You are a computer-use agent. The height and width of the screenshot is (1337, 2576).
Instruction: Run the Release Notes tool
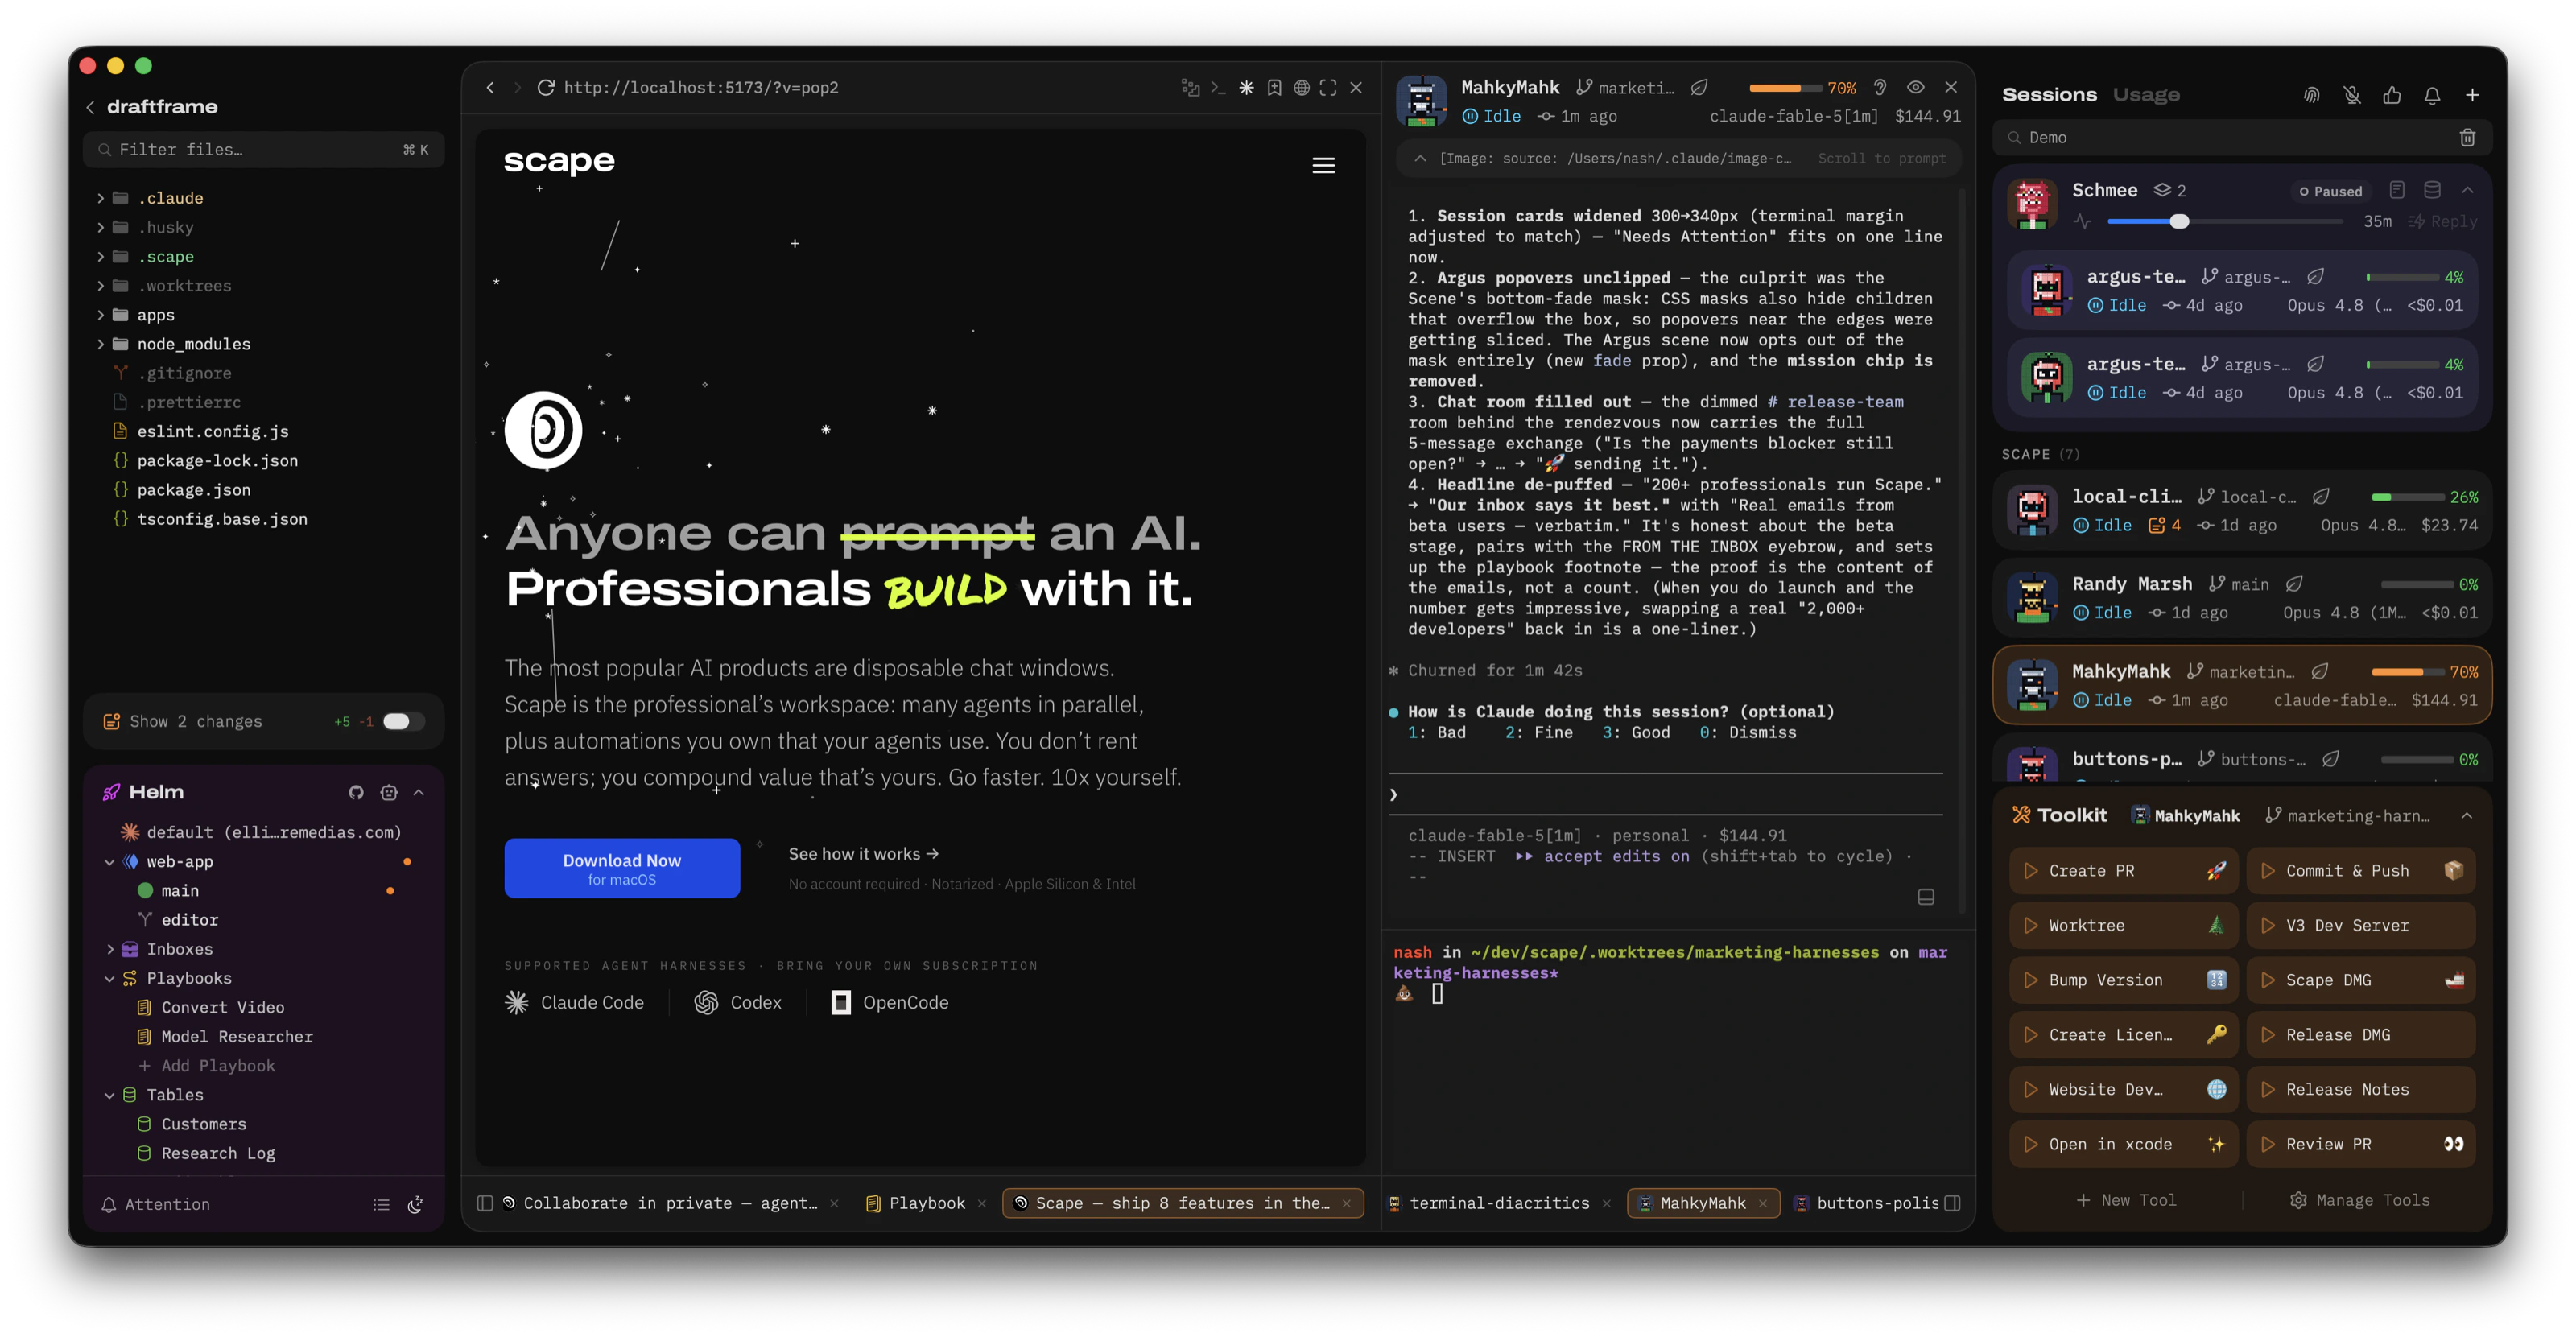[x=2361, y=1090]
